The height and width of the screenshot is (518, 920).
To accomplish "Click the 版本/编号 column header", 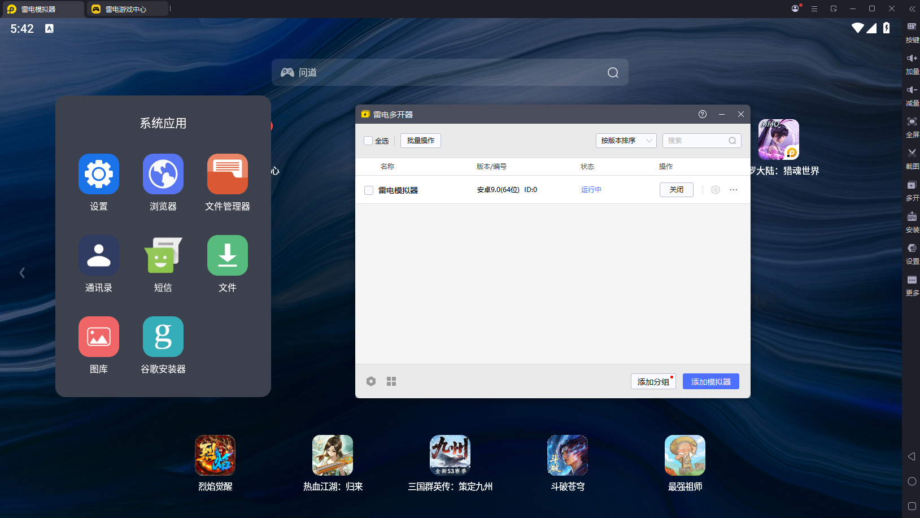I will [x=491, y=167].
